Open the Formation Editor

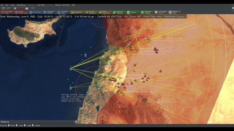pos(63,12)
